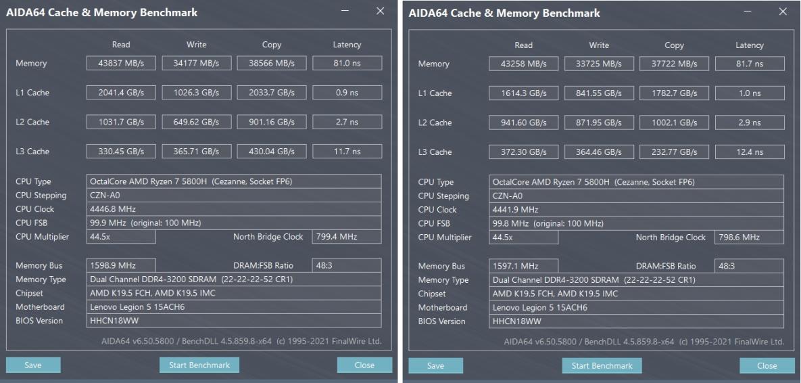801x383 pixels.
Task: Select left L3 Cache Copy 430.04 GB/s
Action: coord(272,152)
